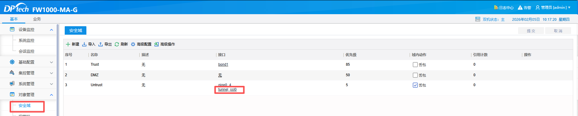Click priority value 85
The height and width of the screenshot is (116, 578).
[348, 64]
